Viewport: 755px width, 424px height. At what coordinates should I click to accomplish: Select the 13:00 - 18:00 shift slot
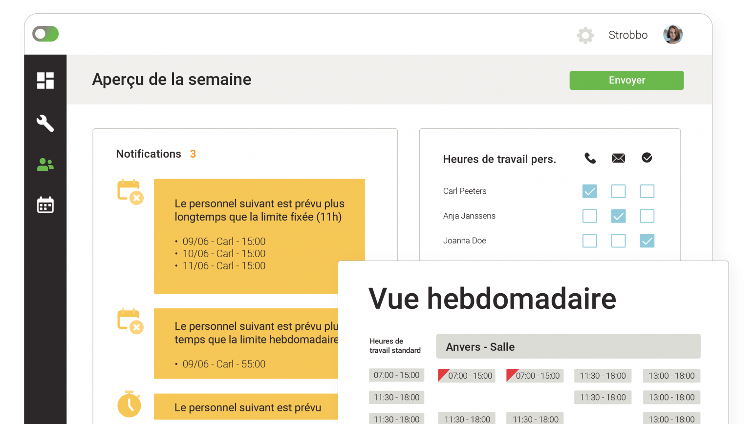pos(671,375)
